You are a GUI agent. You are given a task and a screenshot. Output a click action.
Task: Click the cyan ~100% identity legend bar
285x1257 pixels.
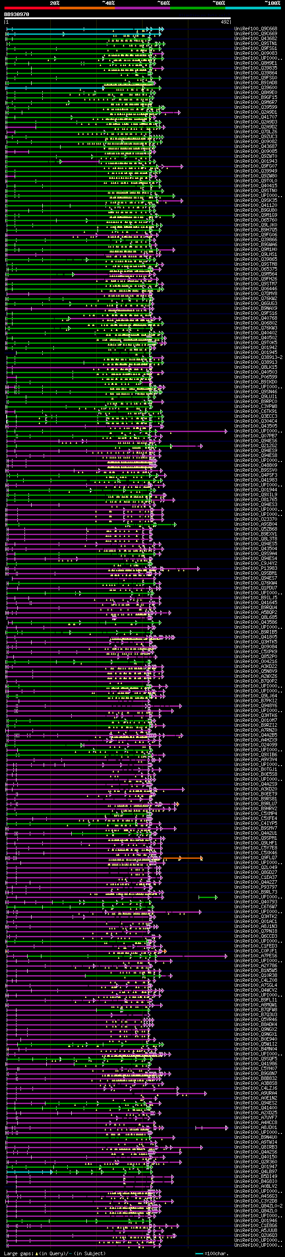(x=253, y=8)
